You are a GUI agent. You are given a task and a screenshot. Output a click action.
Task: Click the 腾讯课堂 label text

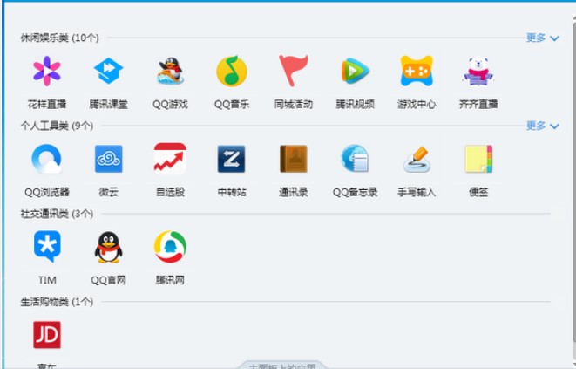(x=108, y=104)
